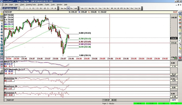Screen dimensions: 182x105
Task: Select the horizontal colored lines icon
Action: 180,23
